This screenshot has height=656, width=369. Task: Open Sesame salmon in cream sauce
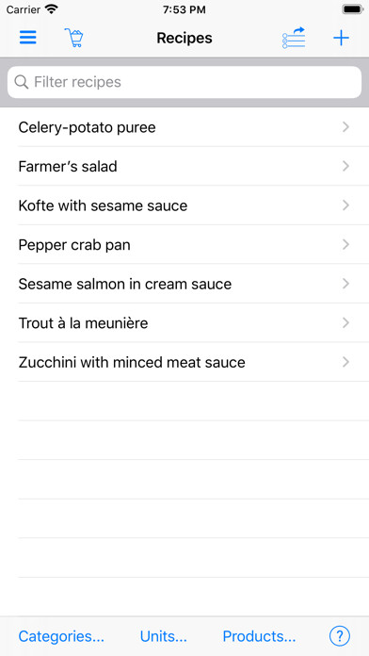tap(184, 284)
